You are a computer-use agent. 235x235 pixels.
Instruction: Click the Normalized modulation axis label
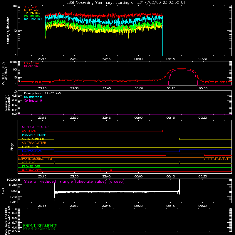(7, 103)
